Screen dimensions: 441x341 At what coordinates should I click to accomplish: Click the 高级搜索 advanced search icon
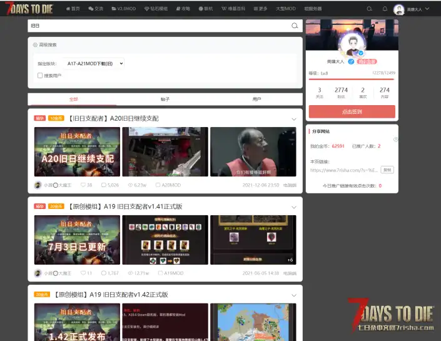pyautogui.click(x=35, y=44)
